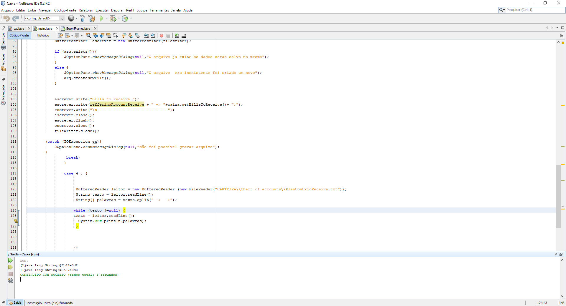The image size is (566, 306).
Task: Select the Código-Fonte view
Action: 19,35
